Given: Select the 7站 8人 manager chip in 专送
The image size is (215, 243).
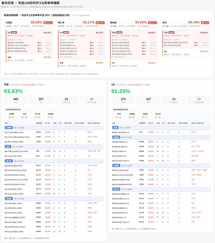Looking at the screenshot, I should point(37,115).
